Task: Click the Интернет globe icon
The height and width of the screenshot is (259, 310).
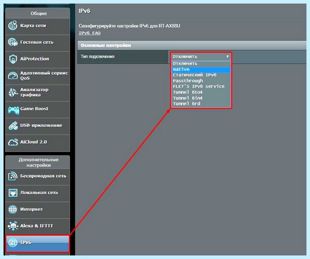Action: click(12, 209)
